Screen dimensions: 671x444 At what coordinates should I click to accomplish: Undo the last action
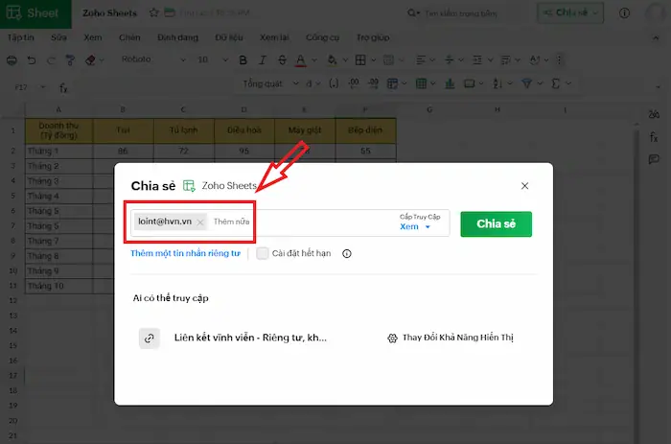click(32, 60)
